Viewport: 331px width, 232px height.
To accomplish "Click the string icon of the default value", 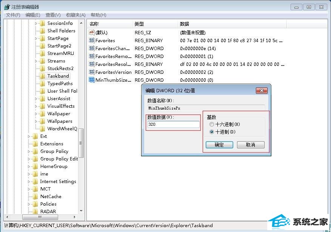I will 92,32.
